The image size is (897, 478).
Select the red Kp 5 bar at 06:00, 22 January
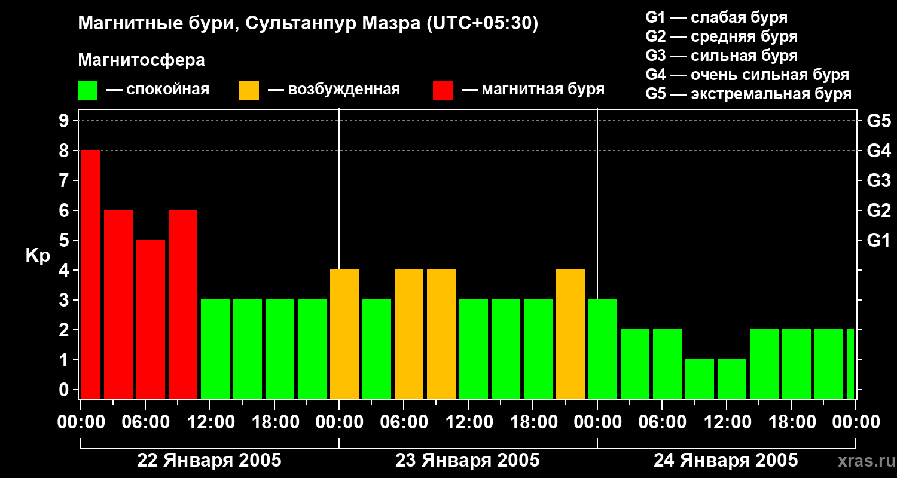click(x=151, y=320)
